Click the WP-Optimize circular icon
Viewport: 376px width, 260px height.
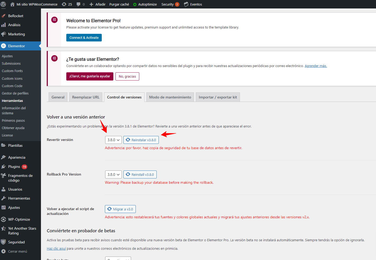point(3,219)
